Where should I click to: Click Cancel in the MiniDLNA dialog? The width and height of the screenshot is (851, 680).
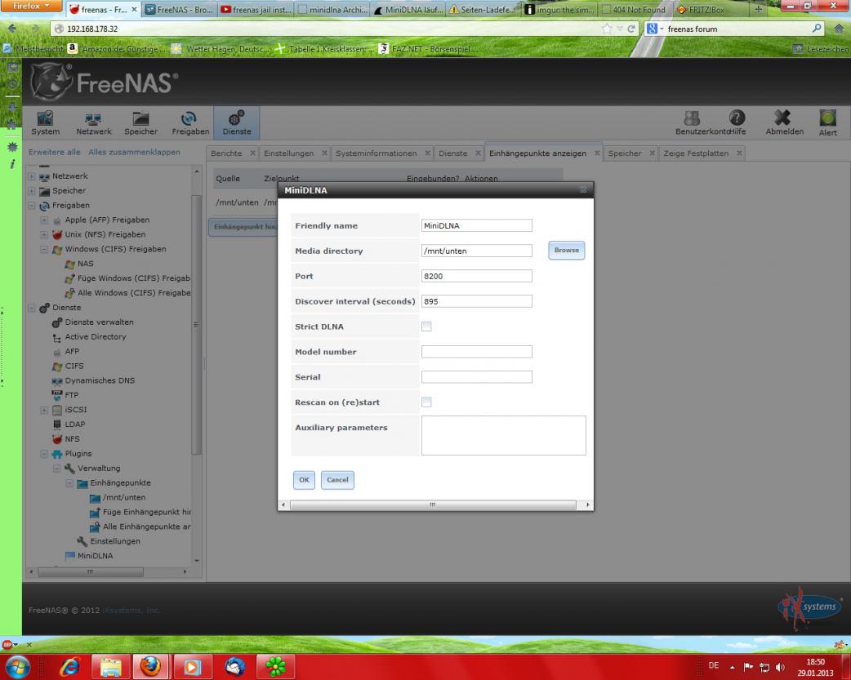(x=337, y=480)
